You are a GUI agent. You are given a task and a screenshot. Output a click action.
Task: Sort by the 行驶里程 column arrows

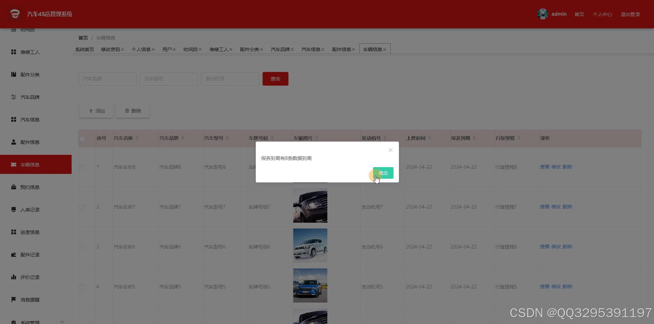(519, 138)
